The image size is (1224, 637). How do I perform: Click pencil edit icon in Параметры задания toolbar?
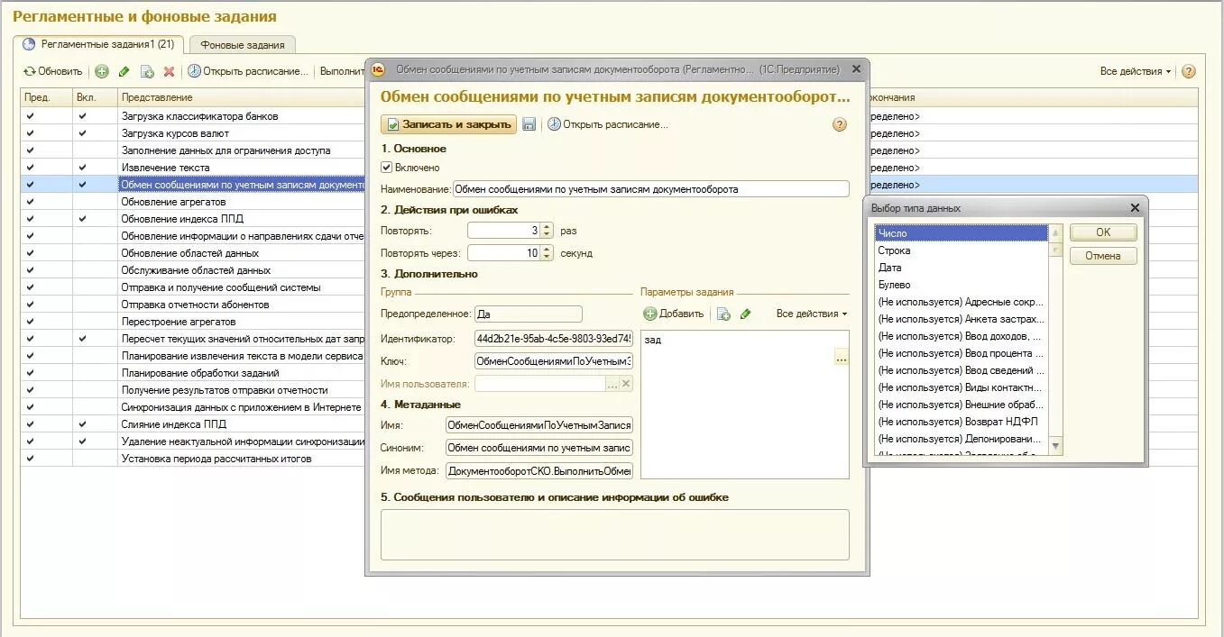[x=745, y=314]
